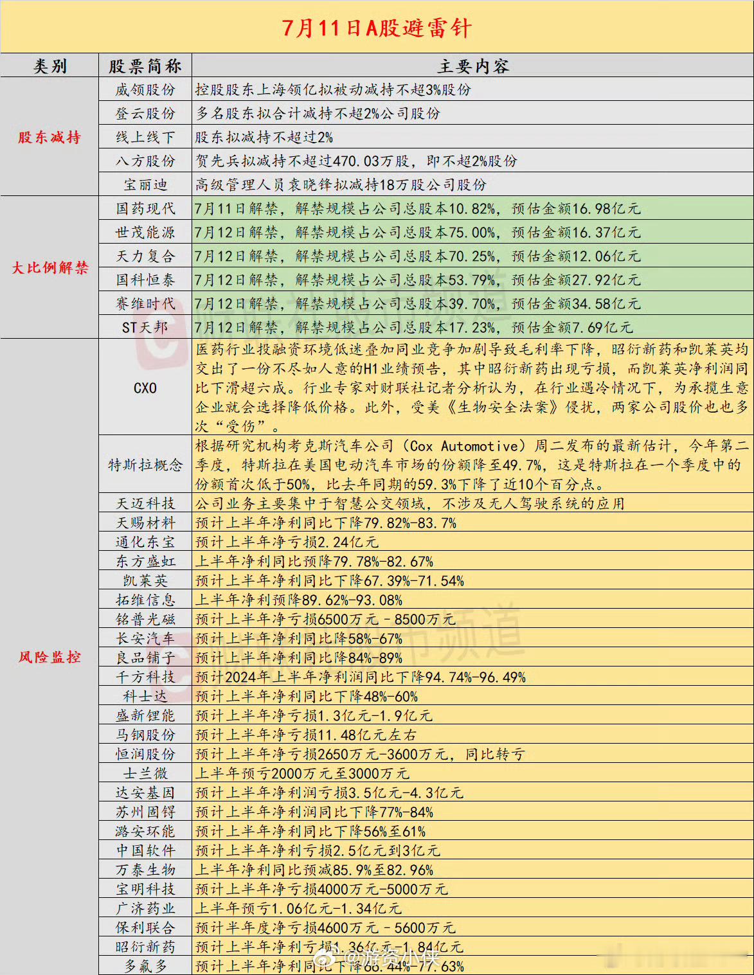Select the stock name '八方股份'
754x975 pixels.
point(145,161)
